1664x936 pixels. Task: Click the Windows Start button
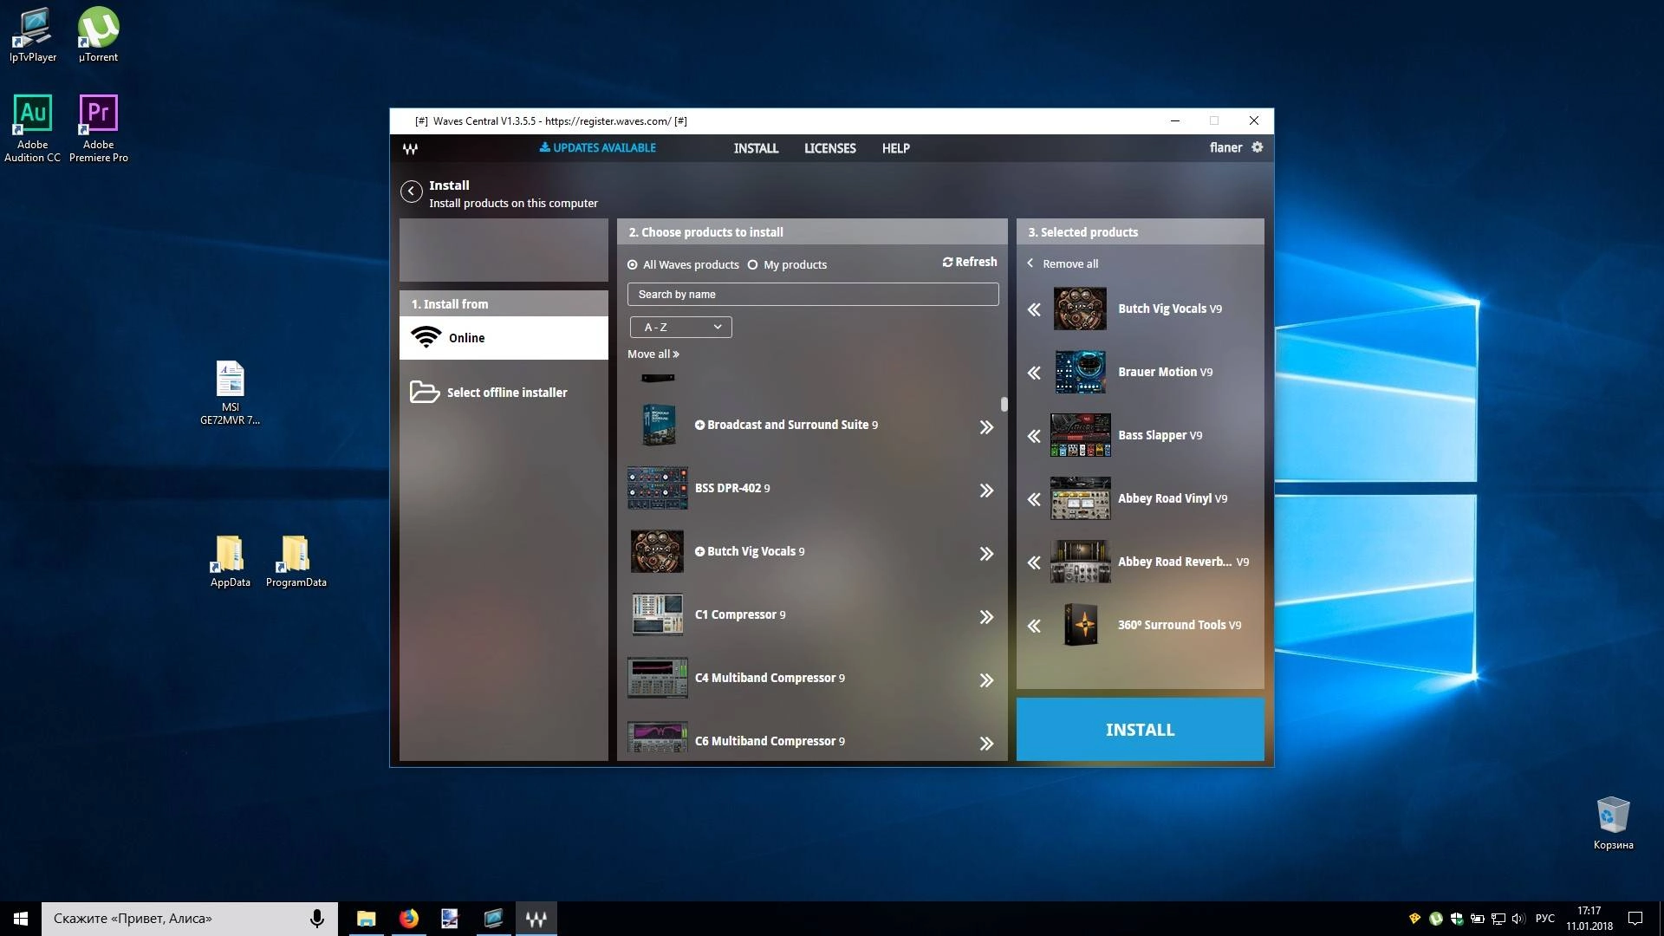(21, 919)
